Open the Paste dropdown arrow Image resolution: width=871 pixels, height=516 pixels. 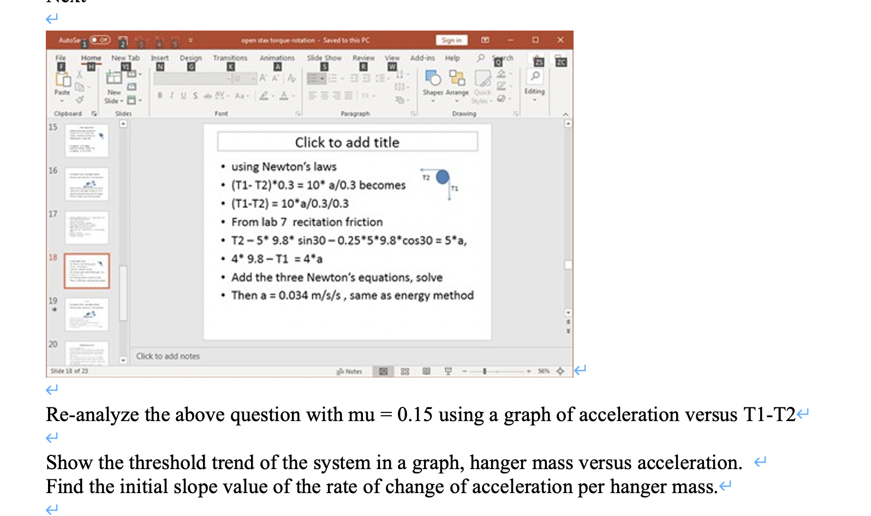point(62,101)
